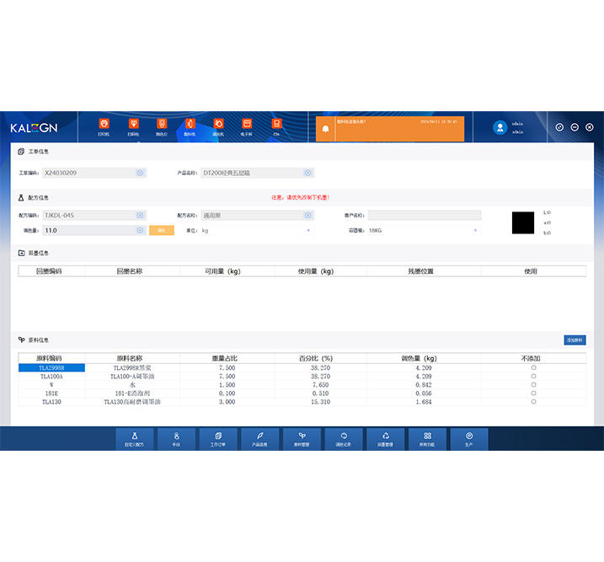Click the circular refresh icon near window controls
The height and width of the screenshot is (562, 604).
point(559,127)
